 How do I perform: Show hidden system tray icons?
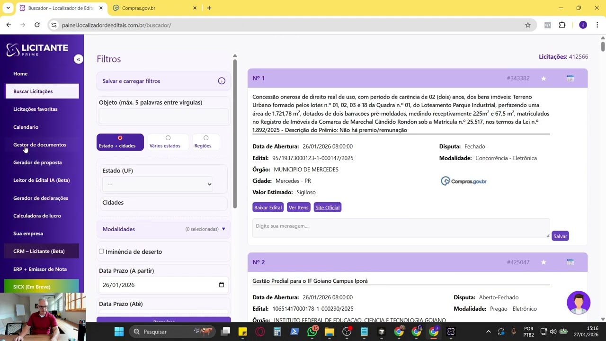tap(489, 332)
